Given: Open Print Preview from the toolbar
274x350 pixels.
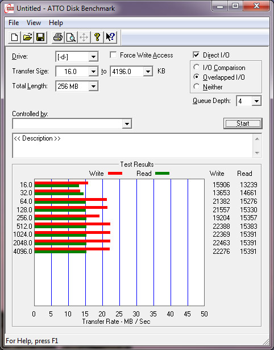Looking at the screenshot, I should click(x=71, y=37).
